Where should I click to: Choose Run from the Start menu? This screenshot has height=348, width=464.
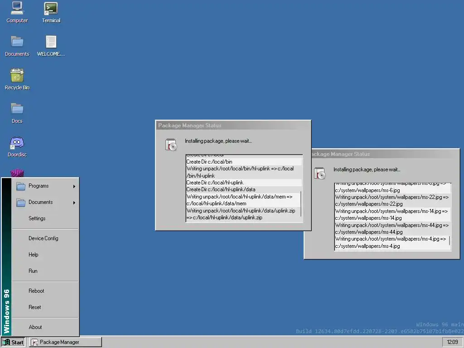(x=45, y=271)
